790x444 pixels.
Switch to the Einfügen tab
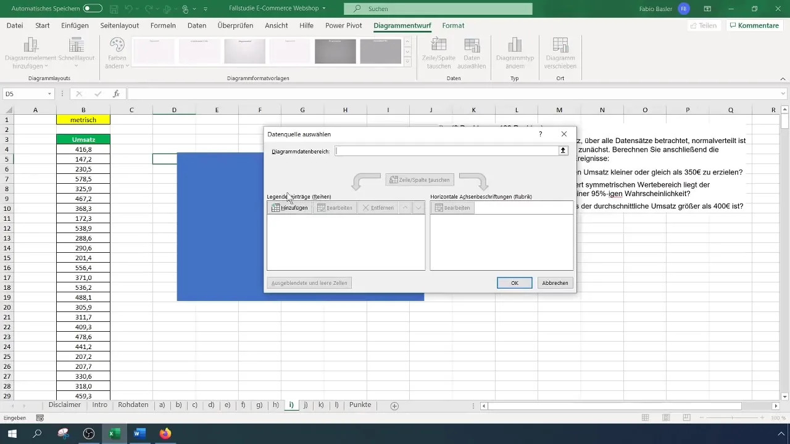pos(75,25)
